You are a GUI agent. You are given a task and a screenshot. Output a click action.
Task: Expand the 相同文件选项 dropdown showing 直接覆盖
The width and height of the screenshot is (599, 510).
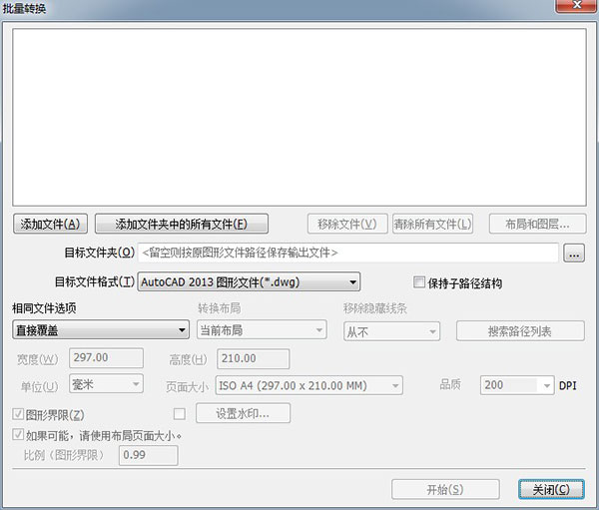coord(100,330)
